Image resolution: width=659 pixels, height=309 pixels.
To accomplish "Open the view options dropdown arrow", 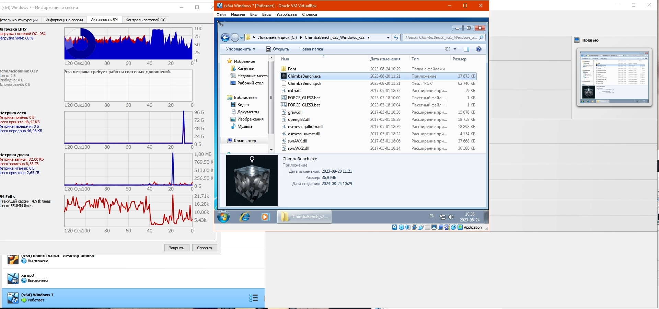I will (x=455, y=49).
